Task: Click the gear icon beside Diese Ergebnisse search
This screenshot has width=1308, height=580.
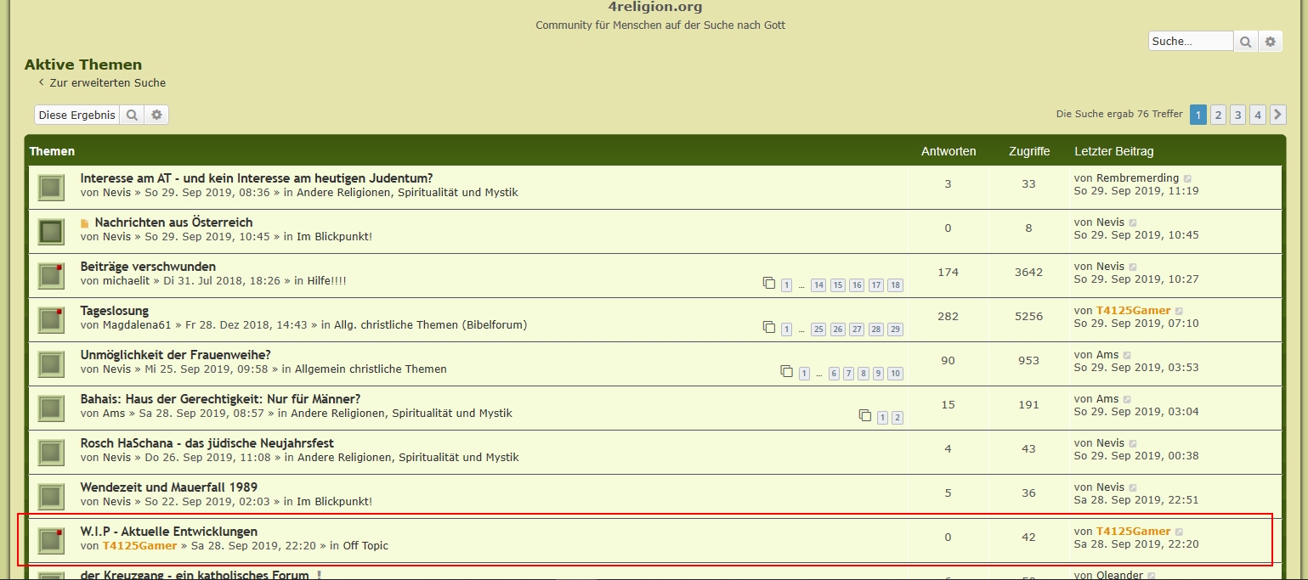Action: pyautogui.click(x=156, y=115)
